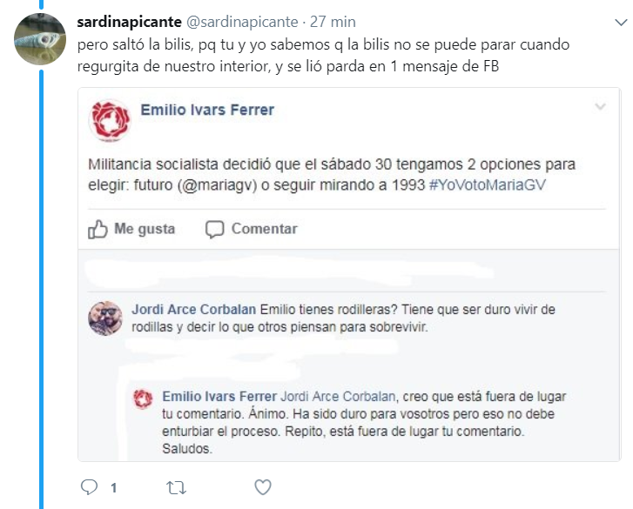Open Emilio Ivars Ferrer post author name
Screen dimensions: 633x509
(x=207, y=110)
